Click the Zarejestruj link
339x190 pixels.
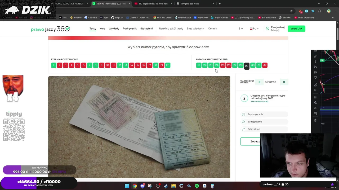click(x=278, y=27)
